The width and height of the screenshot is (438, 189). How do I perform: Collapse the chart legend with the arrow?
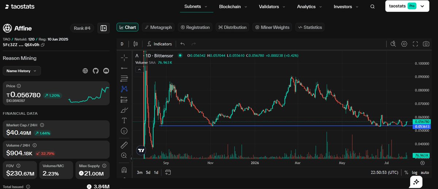(139, 69)
